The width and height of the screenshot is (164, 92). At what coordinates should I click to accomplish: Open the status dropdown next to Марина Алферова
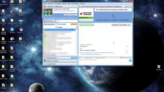45,6
